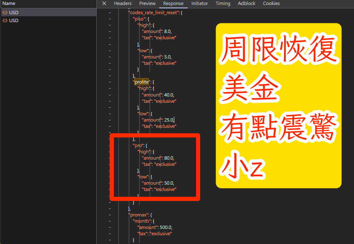
Task: Click the amount value 8.0
Action: (x=168, y=31)
